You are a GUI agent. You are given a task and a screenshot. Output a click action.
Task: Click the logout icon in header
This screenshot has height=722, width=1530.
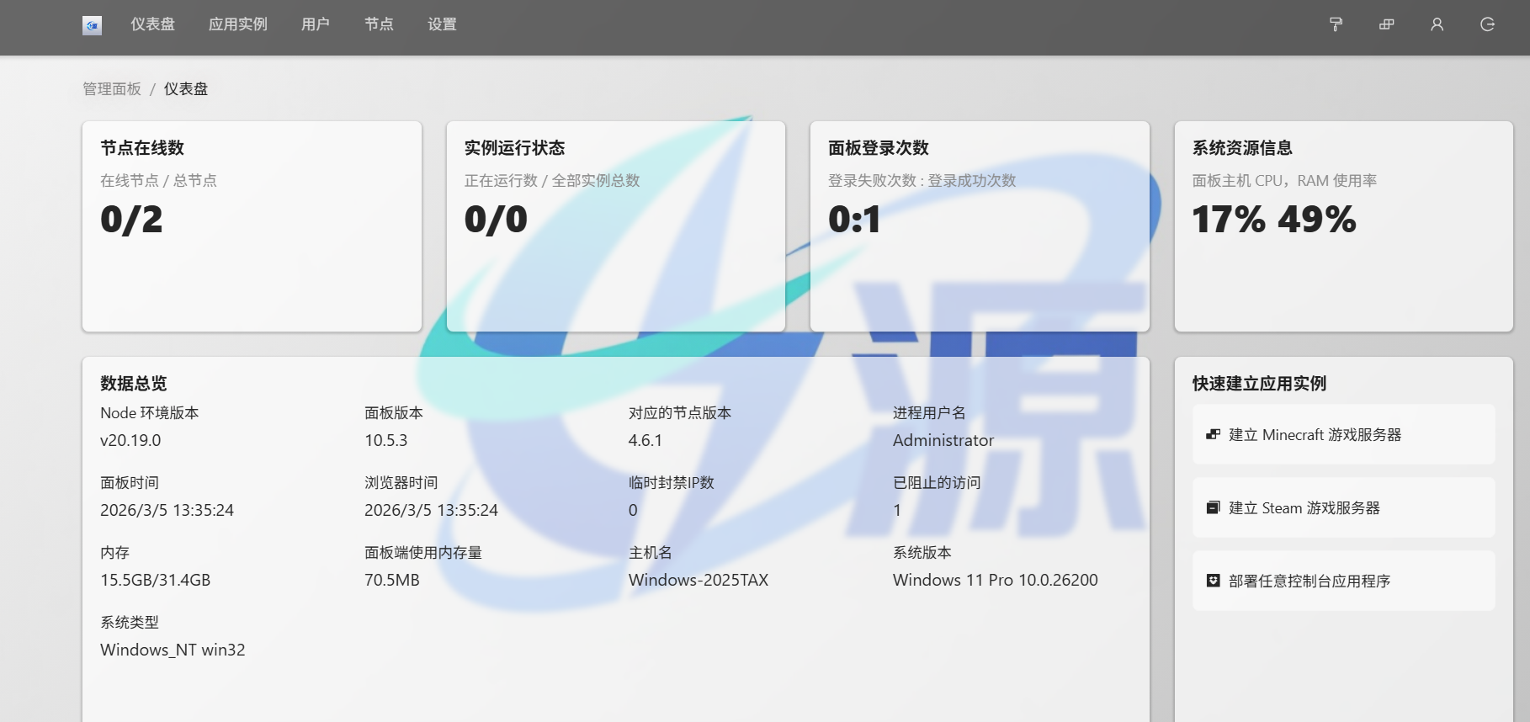tap(1487, 24)
